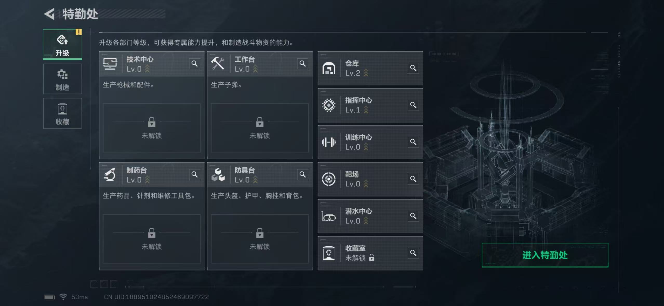Open the 收藏 sidebar tab
This screenshot has height=306, width=664.
62,113
